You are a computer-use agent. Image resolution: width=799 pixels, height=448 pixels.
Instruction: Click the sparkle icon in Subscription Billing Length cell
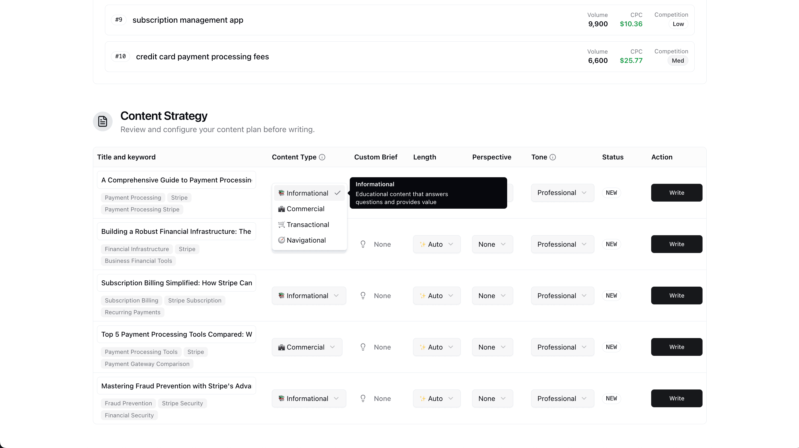422,296
